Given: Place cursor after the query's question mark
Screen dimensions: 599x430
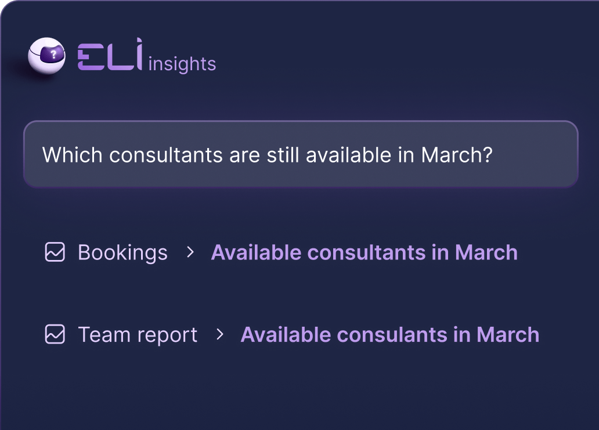Looking at the screenshot, I should 493,155.
